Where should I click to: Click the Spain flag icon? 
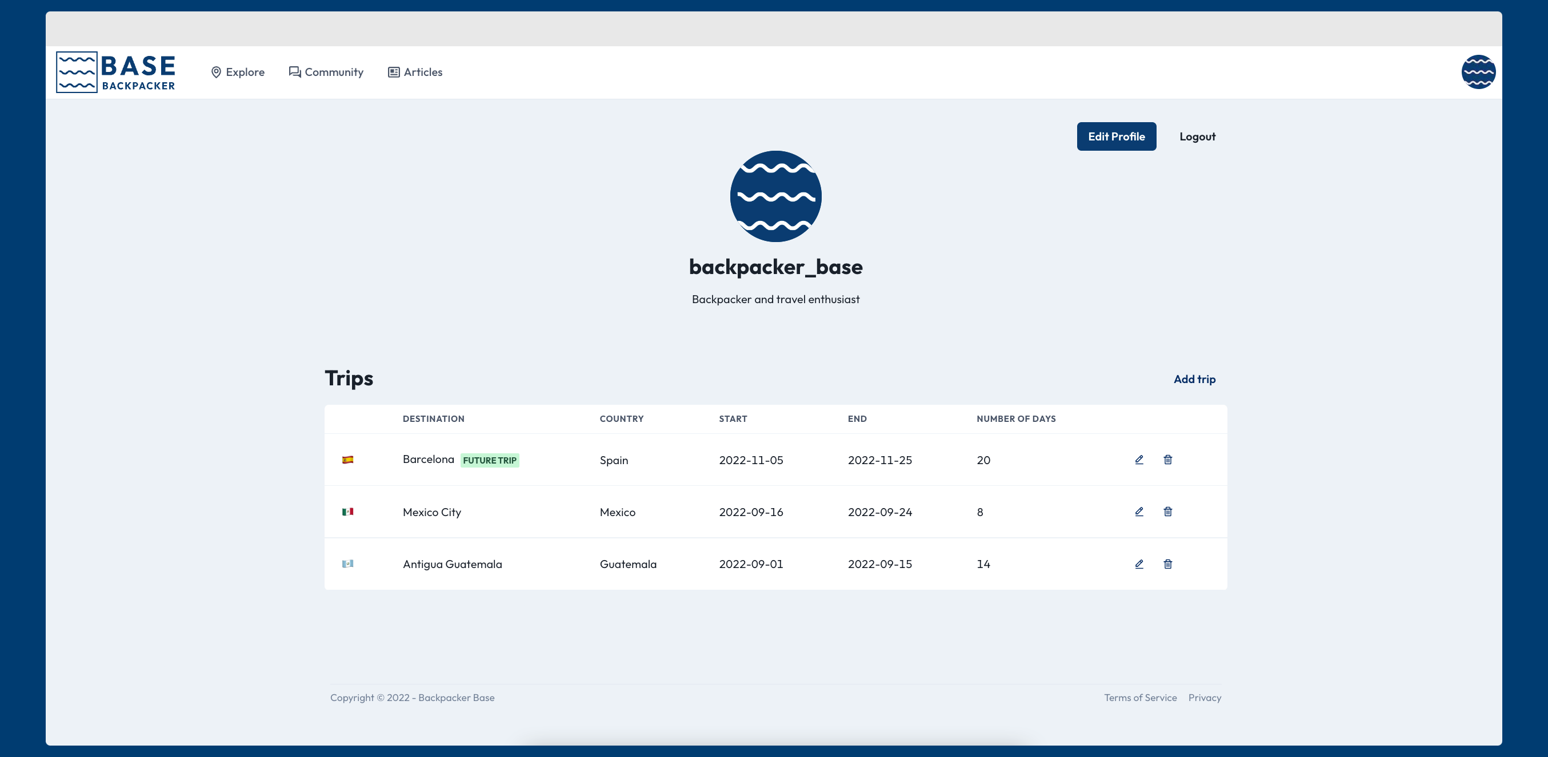tap(347, 460)
